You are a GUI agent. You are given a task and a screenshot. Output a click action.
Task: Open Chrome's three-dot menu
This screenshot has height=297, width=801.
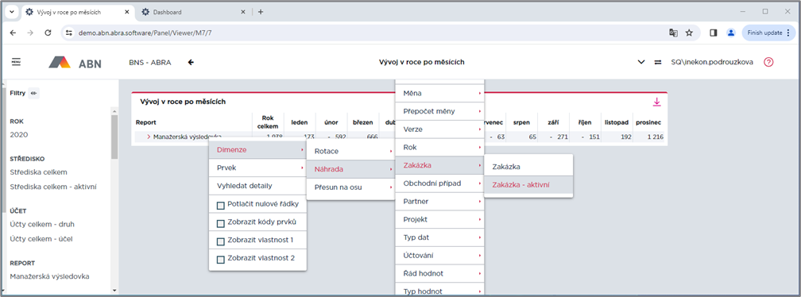coord(788,33)
